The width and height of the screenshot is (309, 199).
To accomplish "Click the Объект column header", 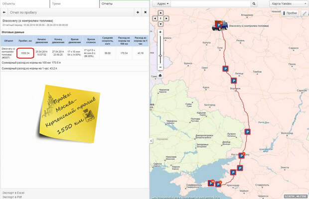I will click(x=8, y=41).
